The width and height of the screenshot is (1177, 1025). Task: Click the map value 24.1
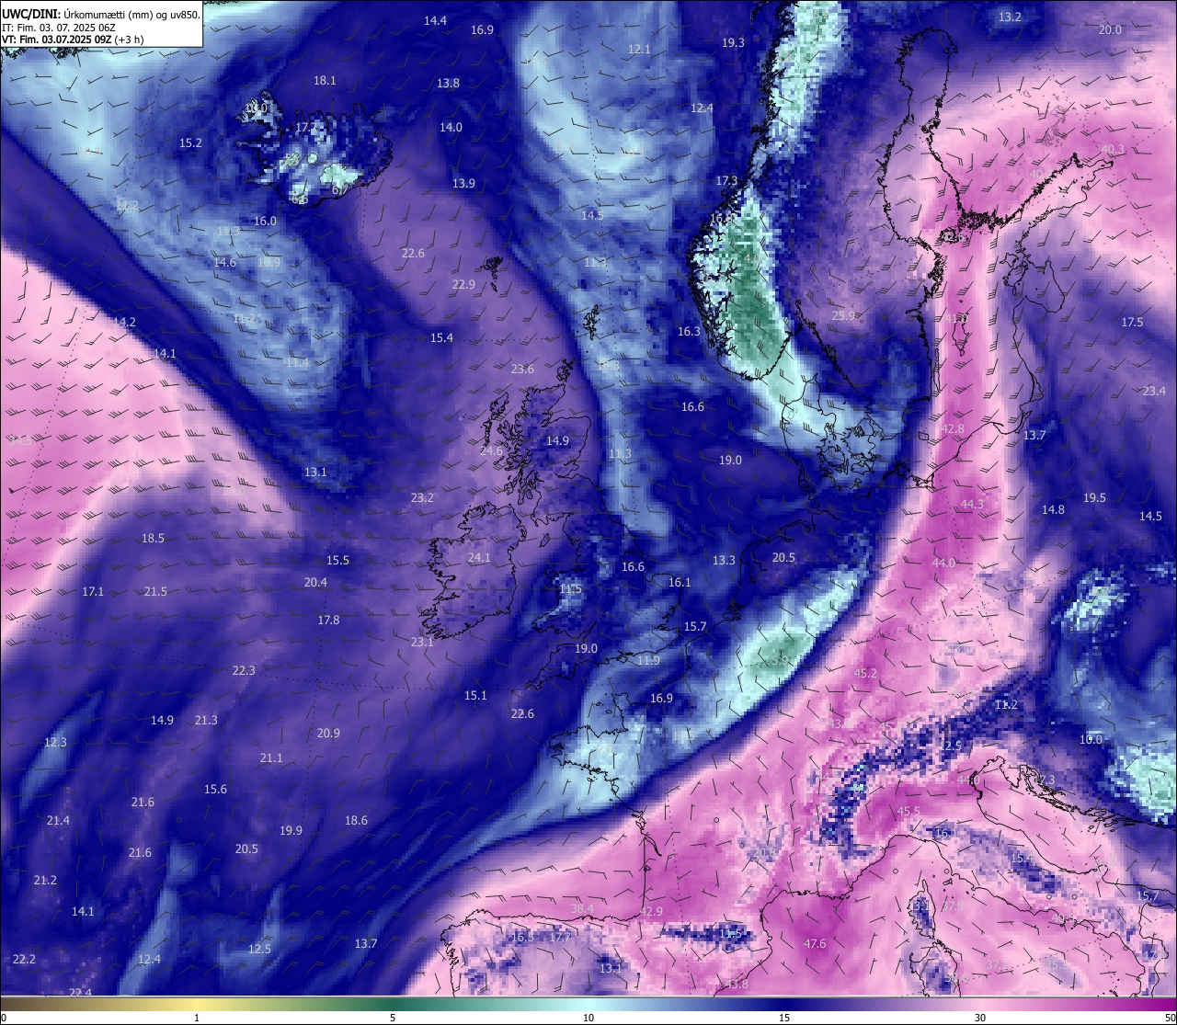(479, 557)
